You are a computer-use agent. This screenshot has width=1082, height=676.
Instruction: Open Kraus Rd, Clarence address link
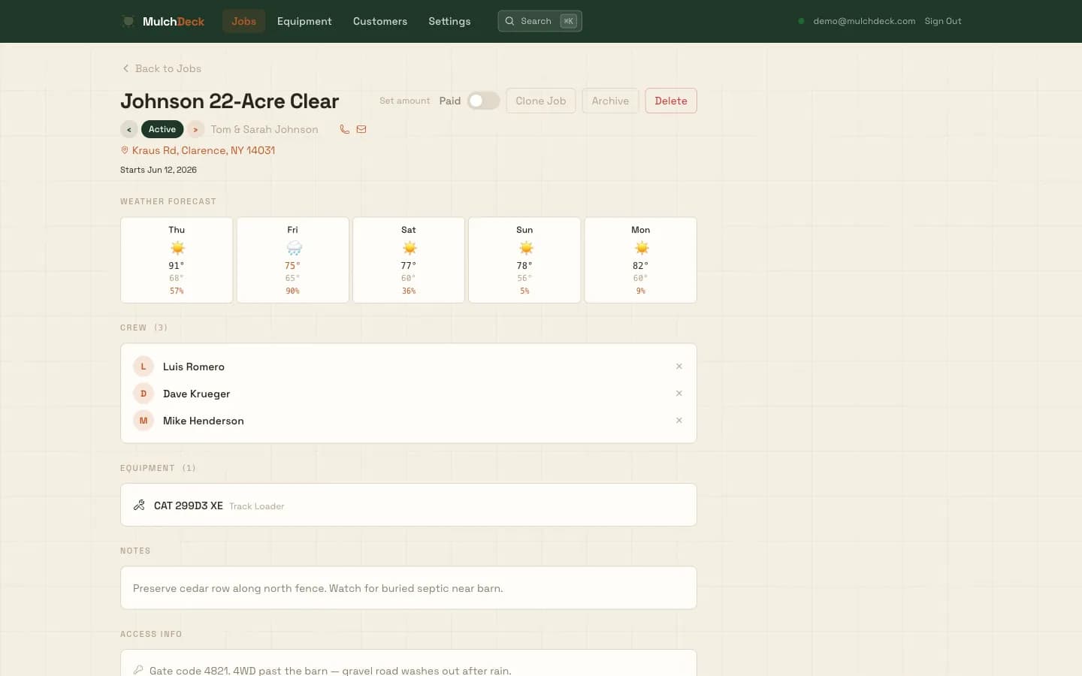click(204, 150)
